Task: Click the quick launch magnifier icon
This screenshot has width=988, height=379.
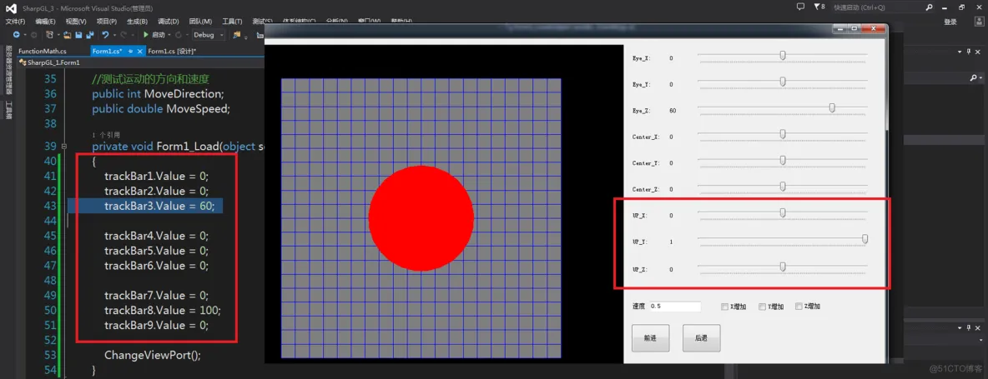Action: click(929, 7)
